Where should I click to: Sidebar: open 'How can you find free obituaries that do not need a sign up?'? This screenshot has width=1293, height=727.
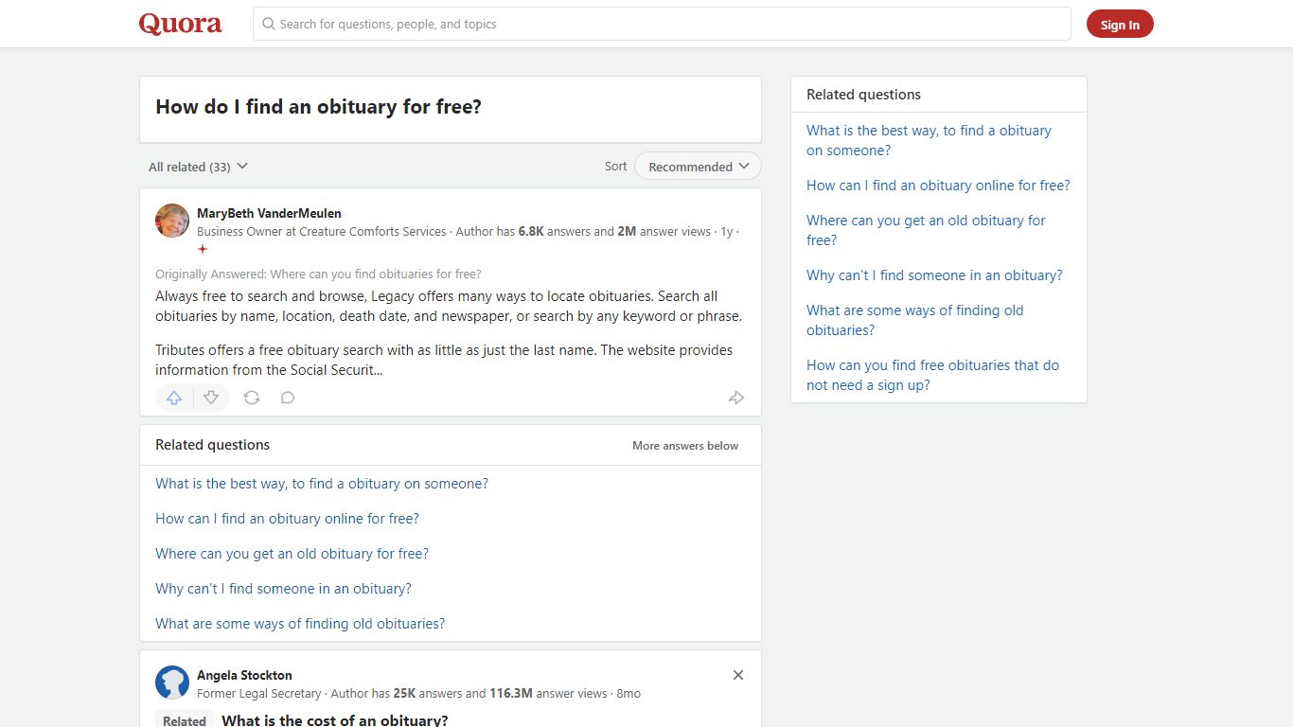click(x=932, y=375)
